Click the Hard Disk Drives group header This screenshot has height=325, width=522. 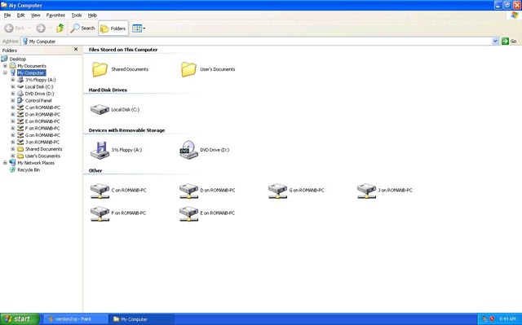[x=108, y=90]
